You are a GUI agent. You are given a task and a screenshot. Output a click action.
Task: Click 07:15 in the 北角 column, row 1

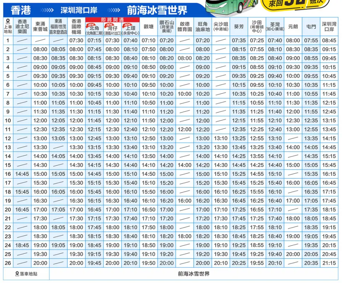[94, 41]
